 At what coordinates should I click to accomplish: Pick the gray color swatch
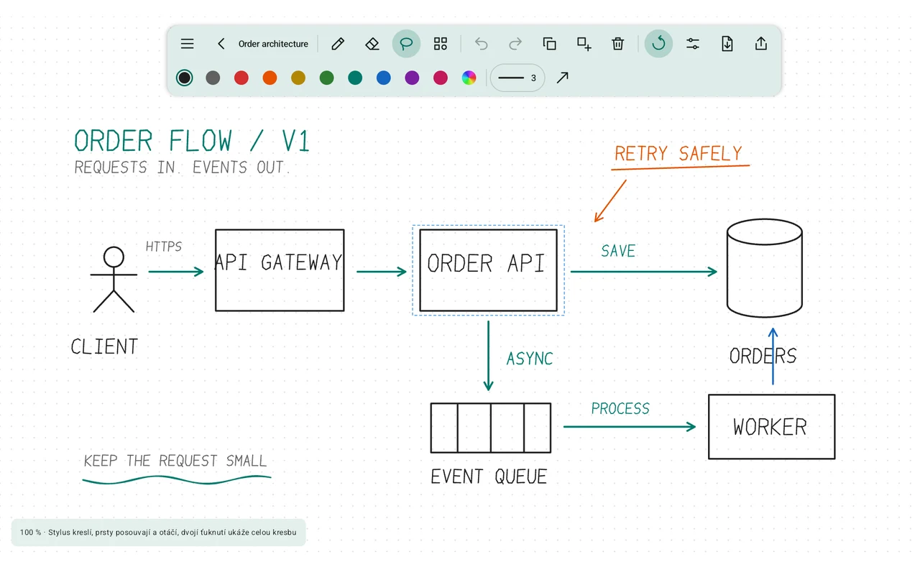point(213,78)
